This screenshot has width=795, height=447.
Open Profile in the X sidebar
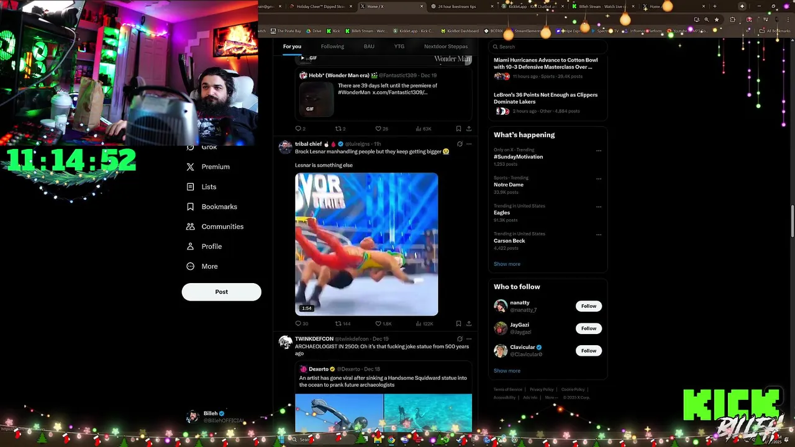coord(204,246)
